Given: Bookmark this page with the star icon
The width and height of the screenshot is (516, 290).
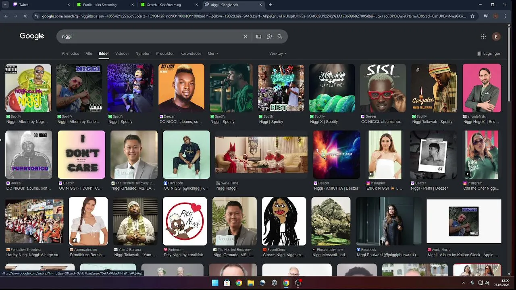Looking at the screenshot, I should (x=472, y=16).
